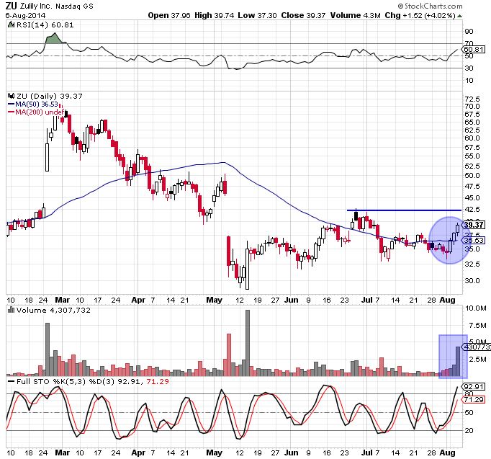491x459 pixels.
Task: Click the 'ZU (Daily) 39.37' legend label
Action: pyautogui.click(x=50, y=96)
